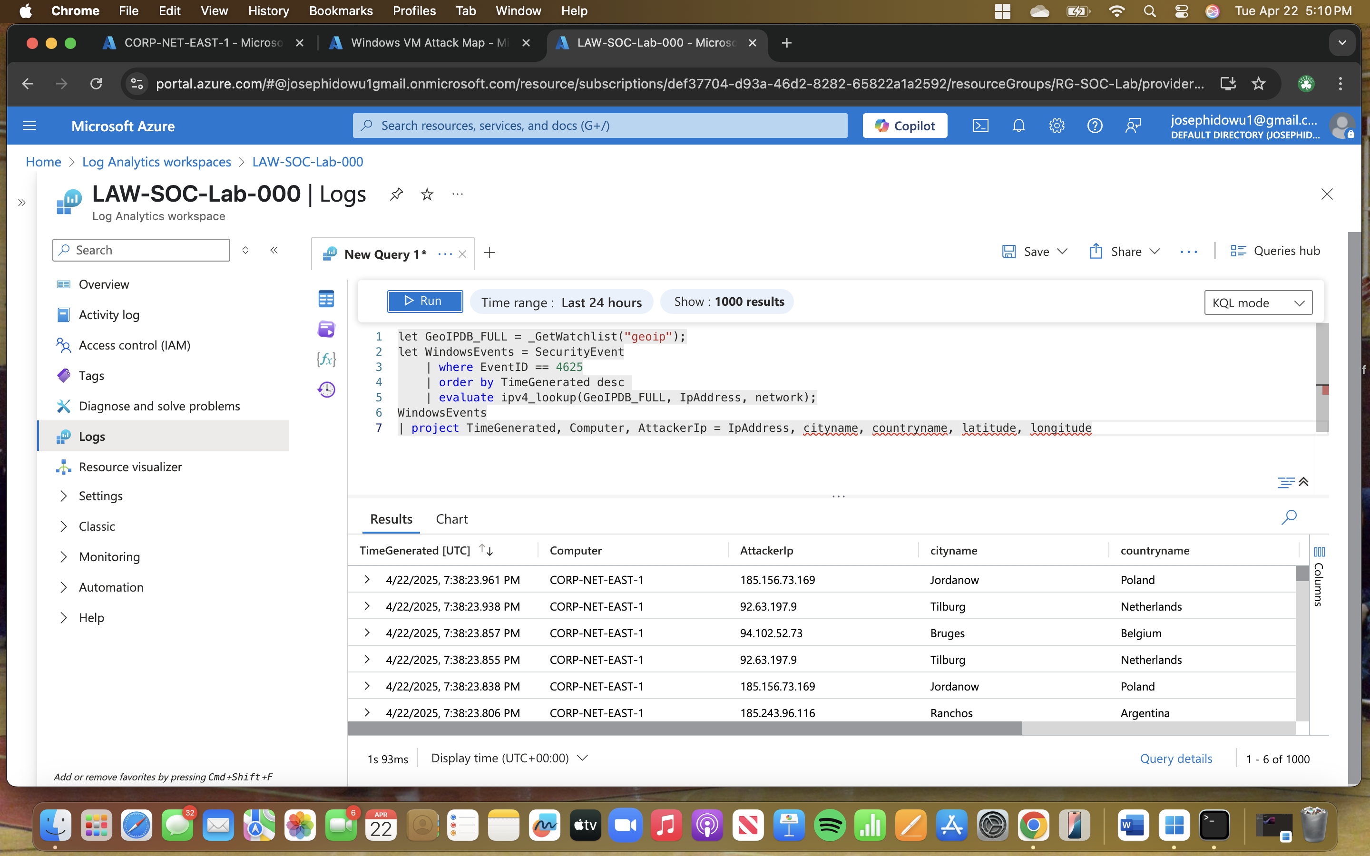Open Azure notifications bell
Screen dimensions: 1370x856
click(x=1018, y=126)
